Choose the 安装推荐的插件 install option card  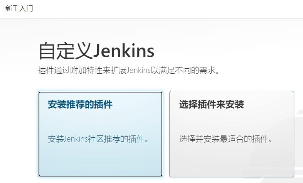coord(100,134)
